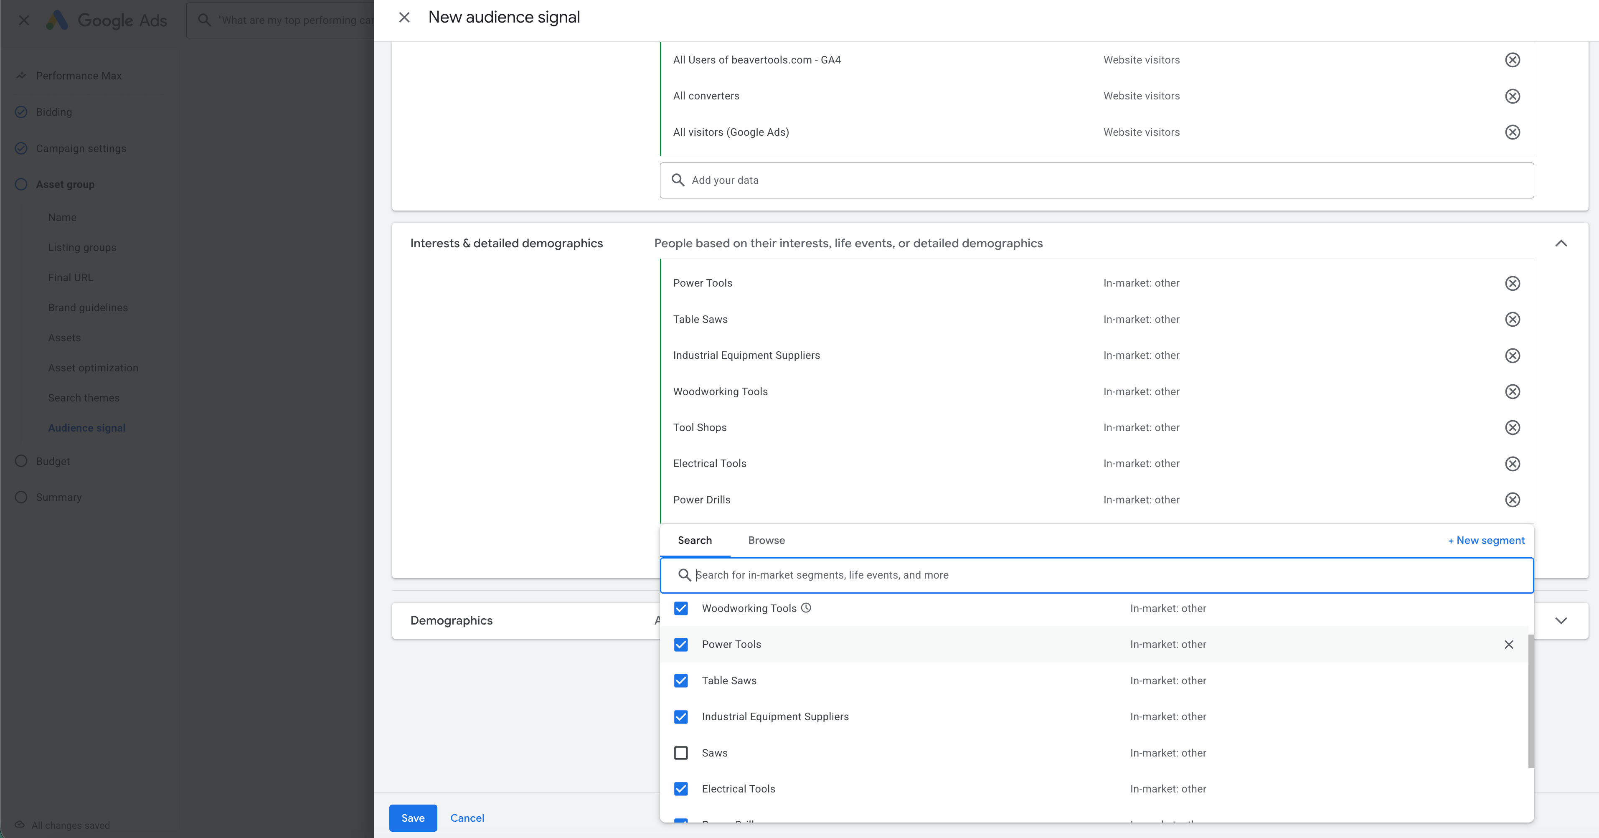Viewport: 1599px width, 838px height.
Task: Click the Campaign settings check icon
Action: [x=21, y=148]
